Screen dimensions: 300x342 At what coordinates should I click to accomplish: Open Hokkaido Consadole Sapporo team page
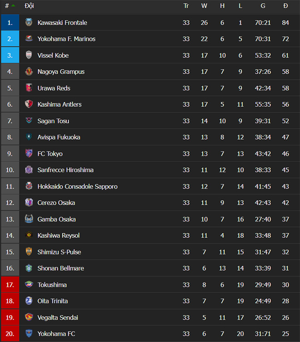(77, 186)
